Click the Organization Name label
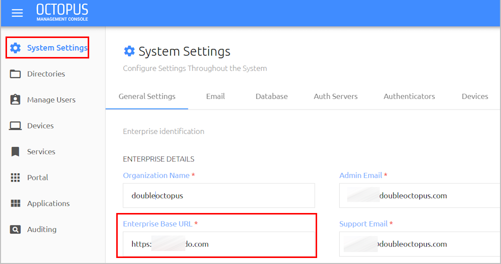 tap(156, 175)
